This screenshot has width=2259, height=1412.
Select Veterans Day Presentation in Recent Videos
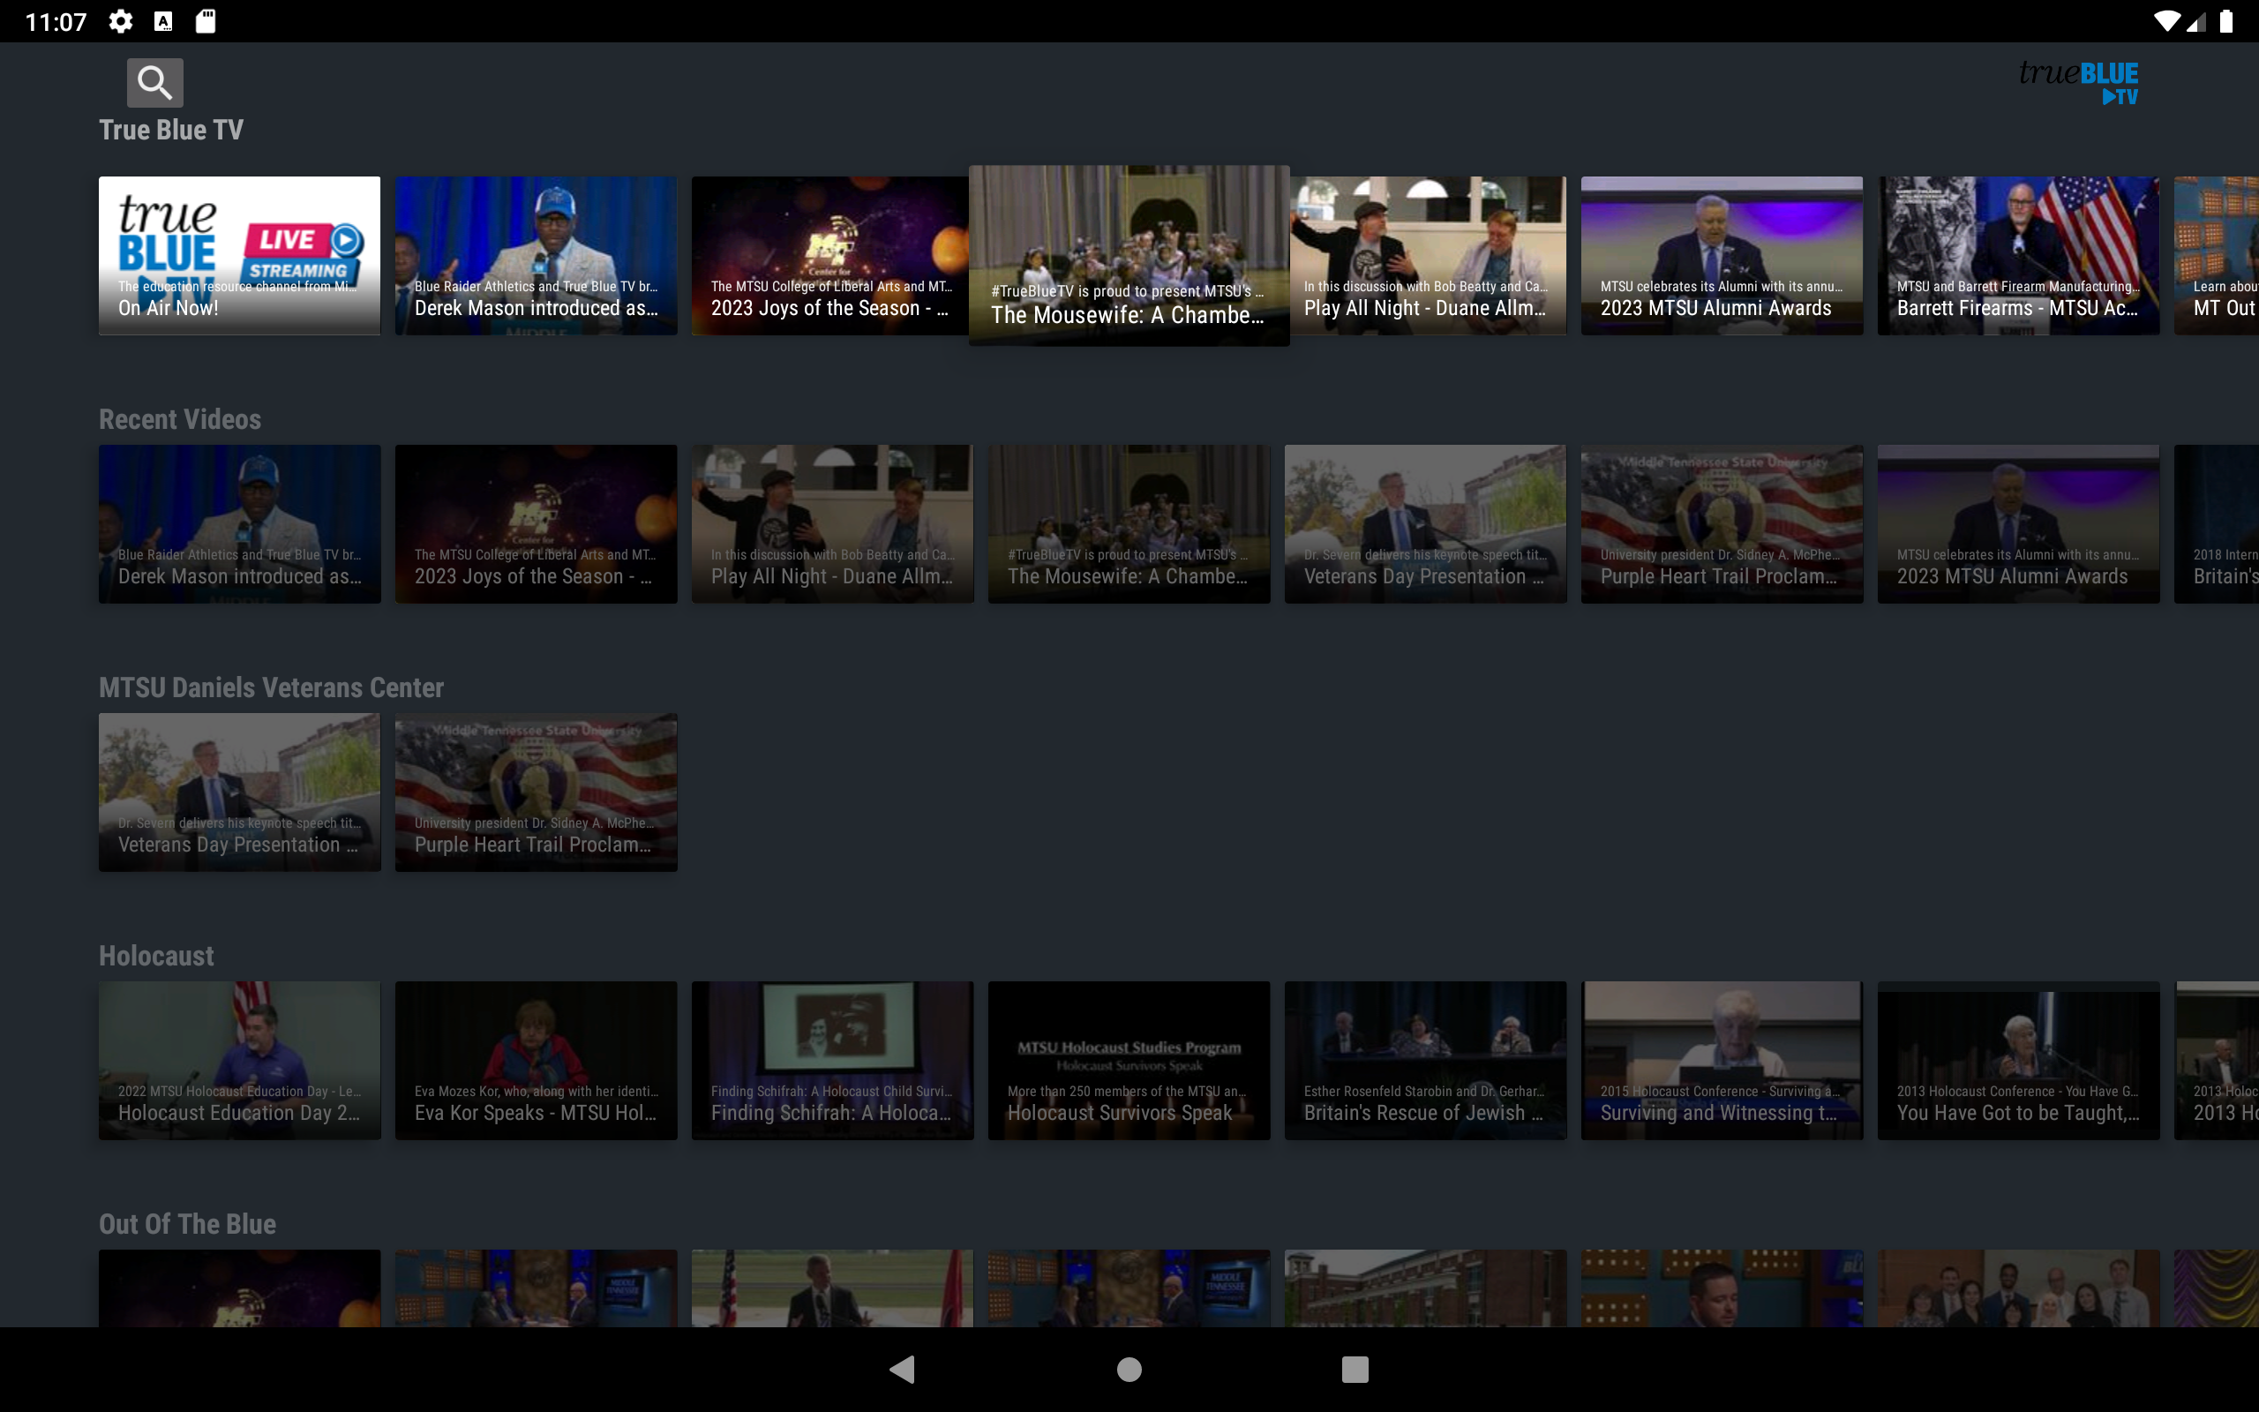tap(1424, 524)
